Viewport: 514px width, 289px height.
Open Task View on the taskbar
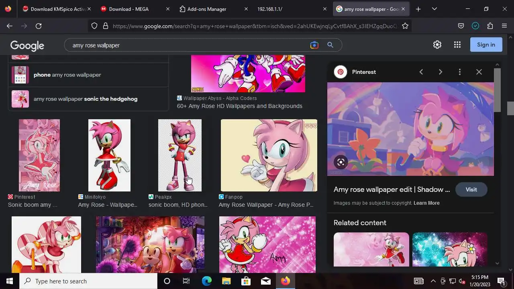tap(186, 281)
